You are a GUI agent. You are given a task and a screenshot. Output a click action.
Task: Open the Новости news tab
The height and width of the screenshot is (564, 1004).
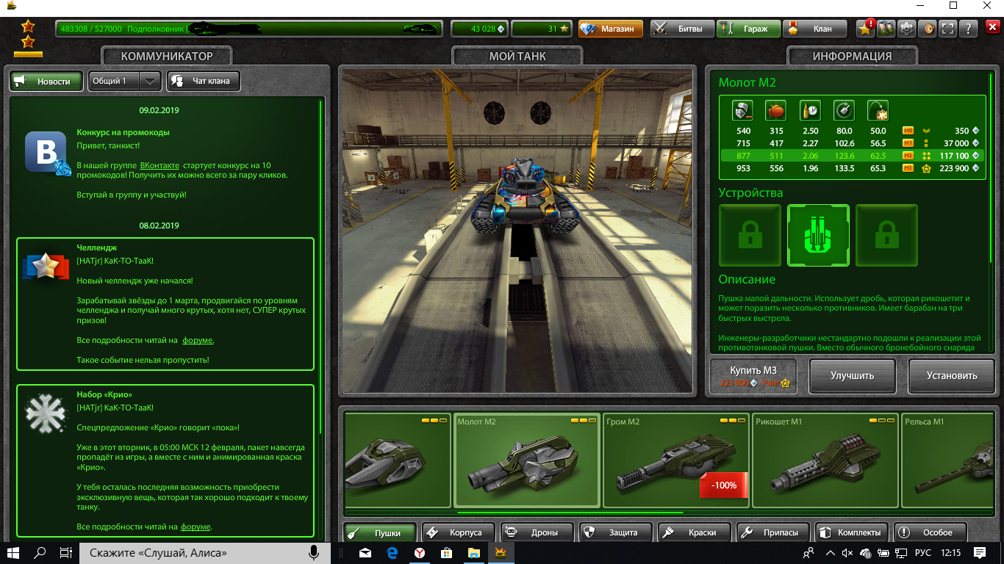[x=45, y=81]
